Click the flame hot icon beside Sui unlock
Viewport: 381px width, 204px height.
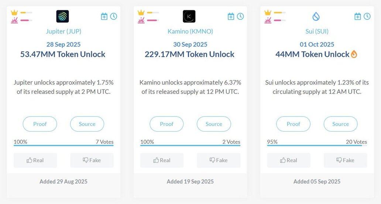[x=354, y=54]
